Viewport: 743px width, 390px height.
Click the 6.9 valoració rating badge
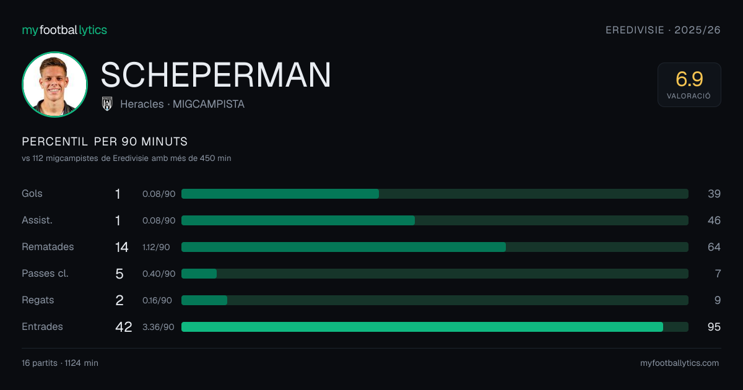coord(689,85)
